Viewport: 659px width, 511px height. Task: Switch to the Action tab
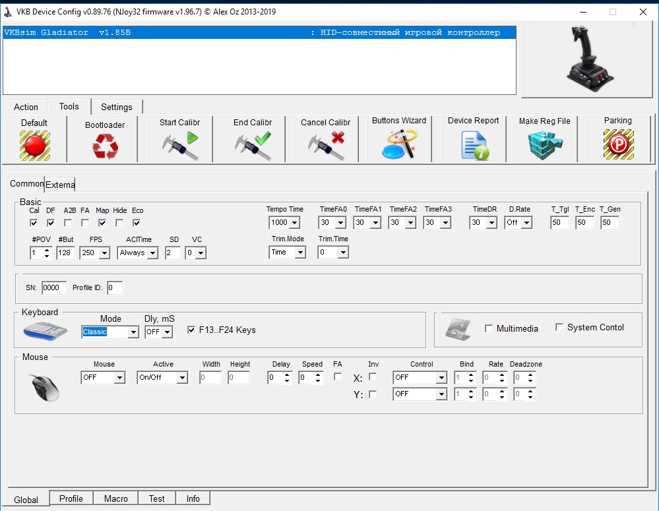(x=26, y=107)
